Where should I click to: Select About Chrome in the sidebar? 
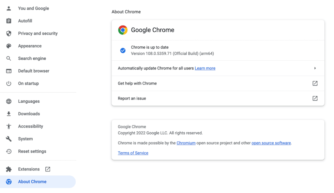(32, 182)
